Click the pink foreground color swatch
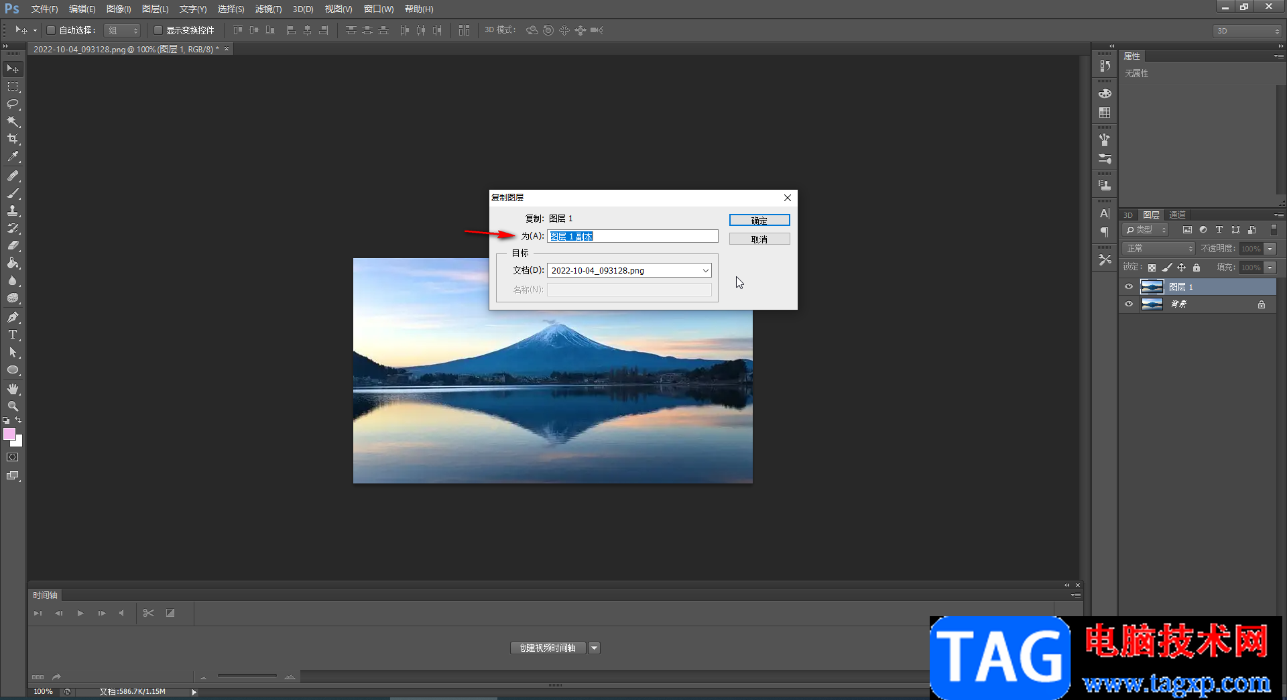 [x=9, y=434]
